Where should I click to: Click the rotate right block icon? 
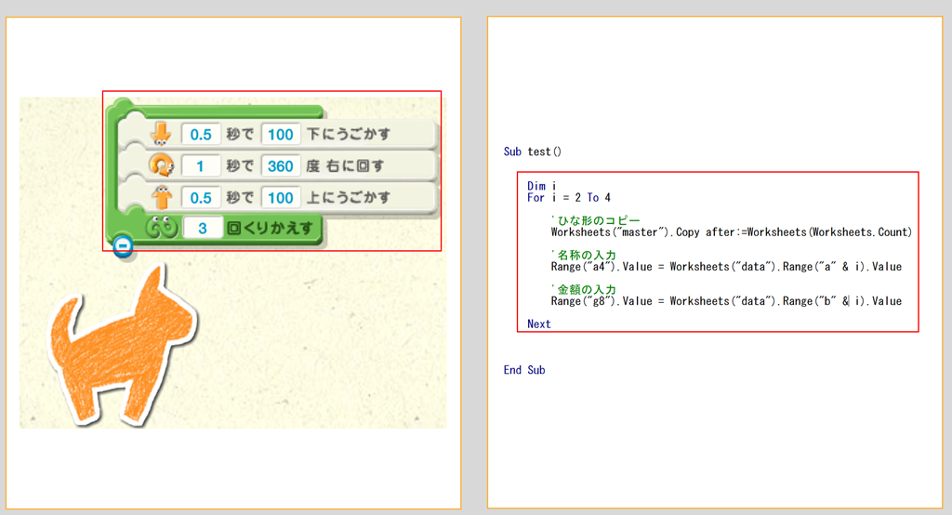pyautogui.click(x=162, y=165)
